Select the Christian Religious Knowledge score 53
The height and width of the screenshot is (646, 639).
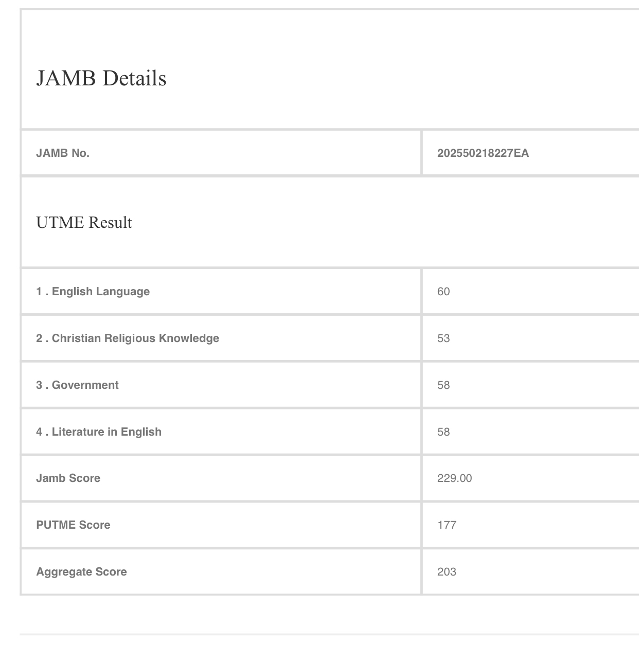tap(443, 338)
